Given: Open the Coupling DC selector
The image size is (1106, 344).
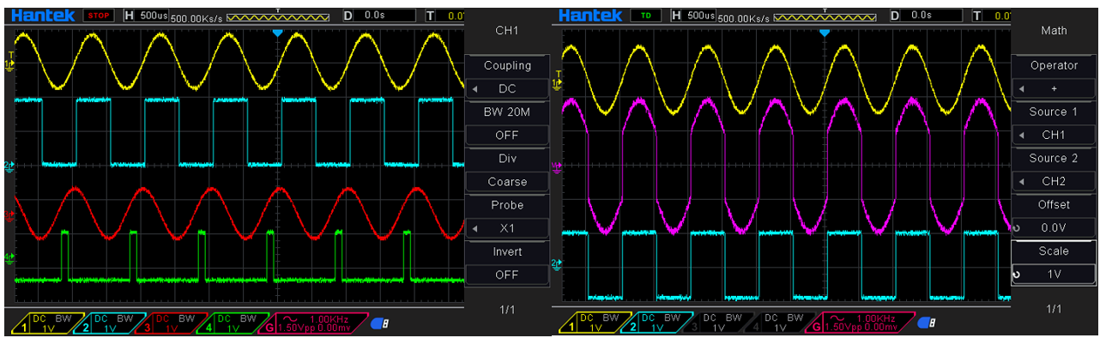Looking at the screenshot, I should coord(506,88).
